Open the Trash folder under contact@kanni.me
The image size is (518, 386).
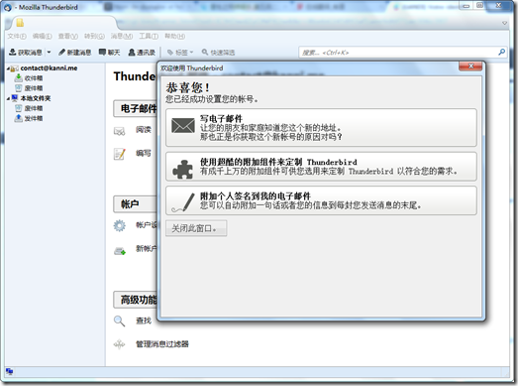point(34,88)
